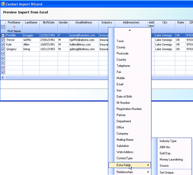Toggle the checkbox of the last empty row
Viewport: 193px width, 175px height.
click(3, 72)
